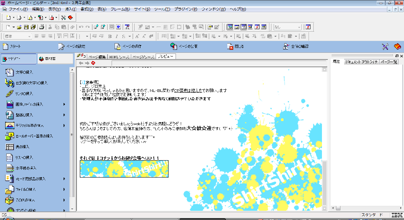Image resolution: width=404 pixels, height=220 pixels.
Task: Expand 画像ファイルの挿入 submenu arrow
Action: coord(64,104)
